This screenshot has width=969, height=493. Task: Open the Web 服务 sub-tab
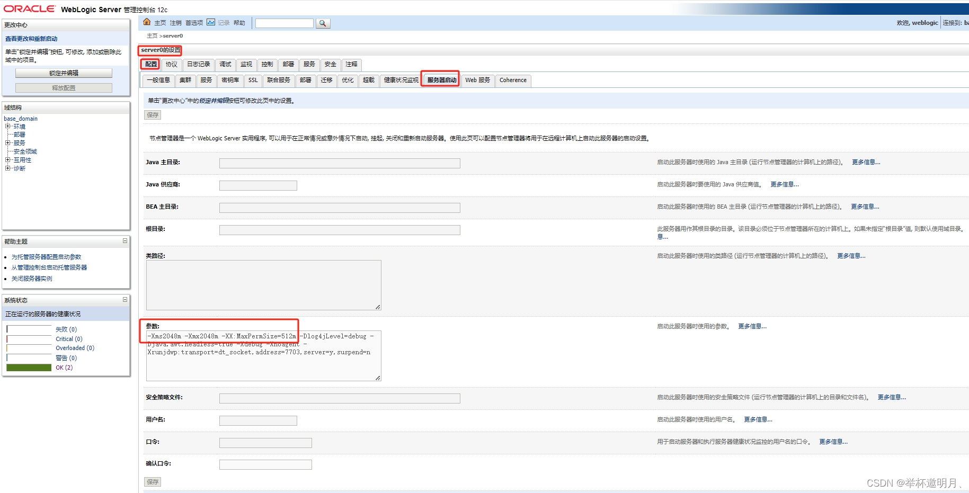coord(478,80)
